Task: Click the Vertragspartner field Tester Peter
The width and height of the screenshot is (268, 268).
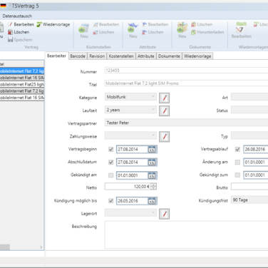Action: [186, 123]
